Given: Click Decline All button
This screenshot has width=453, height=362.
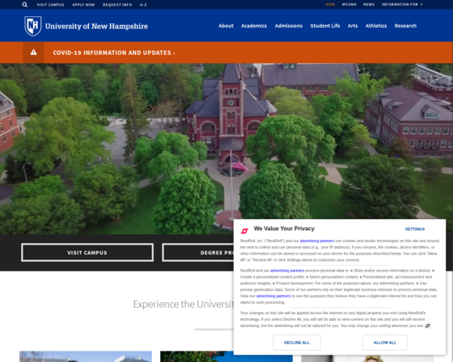Looking at the screenshot, I should tap(297, 343).
